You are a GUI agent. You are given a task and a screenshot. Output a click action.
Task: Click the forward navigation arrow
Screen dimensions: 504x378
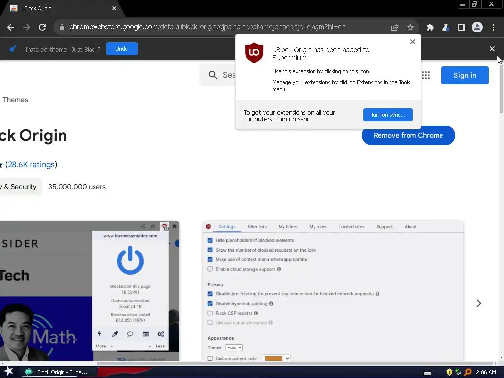tap(27, 27)
